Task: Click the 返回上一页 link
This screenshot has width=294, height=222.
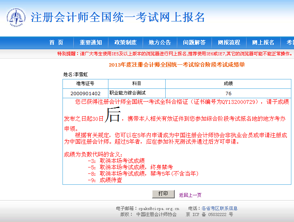Action: pos(190,195)
